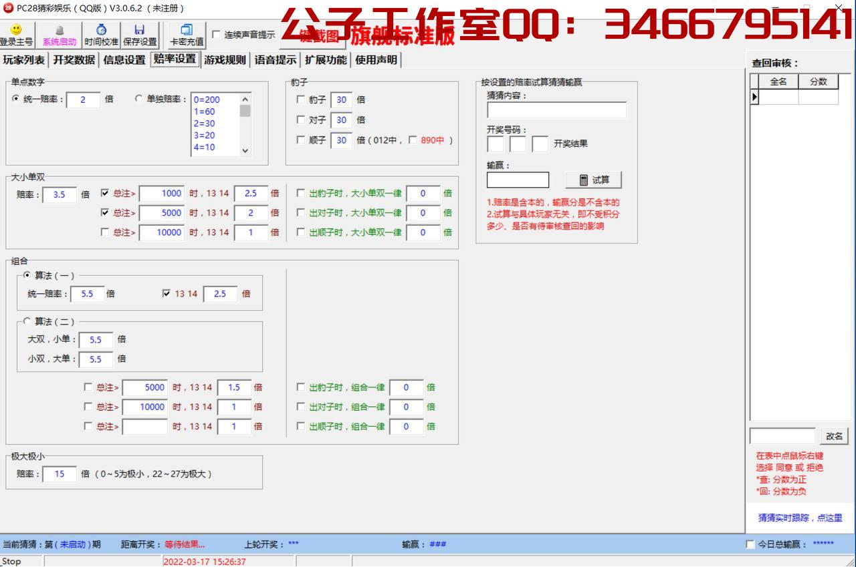Click the 大小单双 赔率 3.5 field

pos(60,195)
